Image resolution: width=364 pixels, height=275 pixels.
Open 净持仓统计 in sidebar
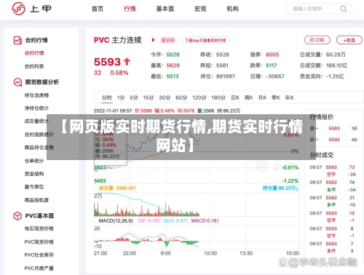36,108
